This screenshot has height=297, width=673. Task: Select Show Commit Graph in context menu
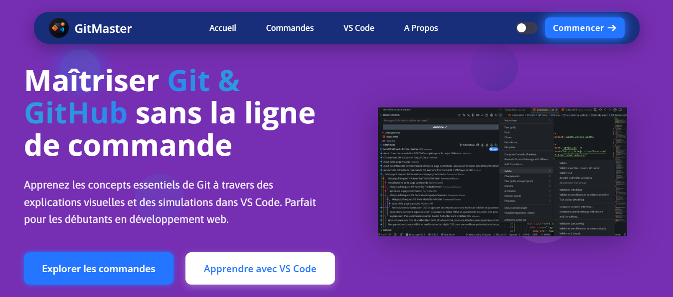point(515,208)
